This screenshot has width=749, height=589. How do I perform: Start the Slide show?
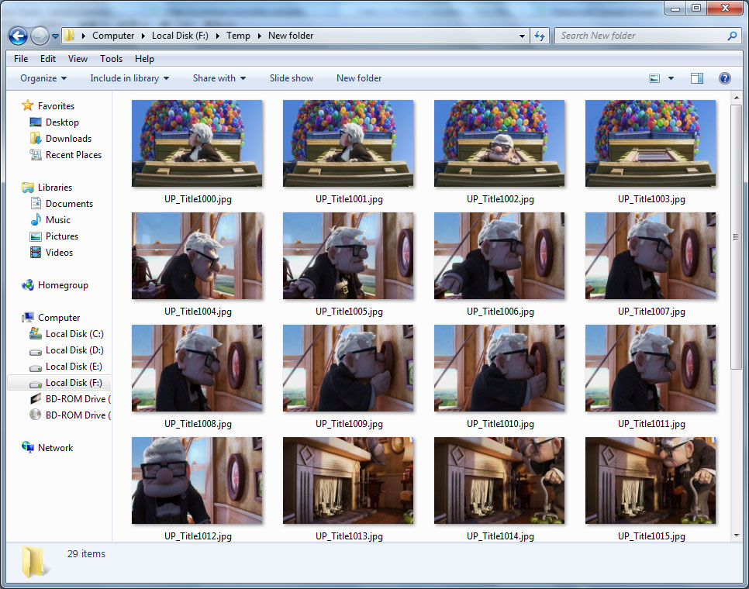click(292, 78)
